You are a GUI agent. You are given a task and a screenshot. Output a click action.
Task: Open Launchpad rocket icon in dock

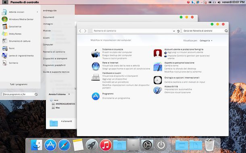point(92,145)
